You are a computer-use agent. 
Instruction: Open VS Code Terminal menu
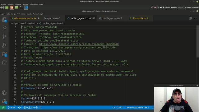pyautogui.click(x=36, y=14)
